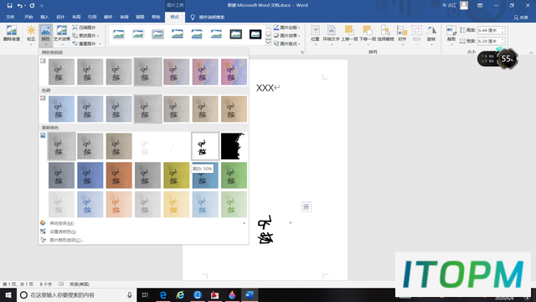
Task: Apply the orange dark recolor swatch
Action: 119,175
